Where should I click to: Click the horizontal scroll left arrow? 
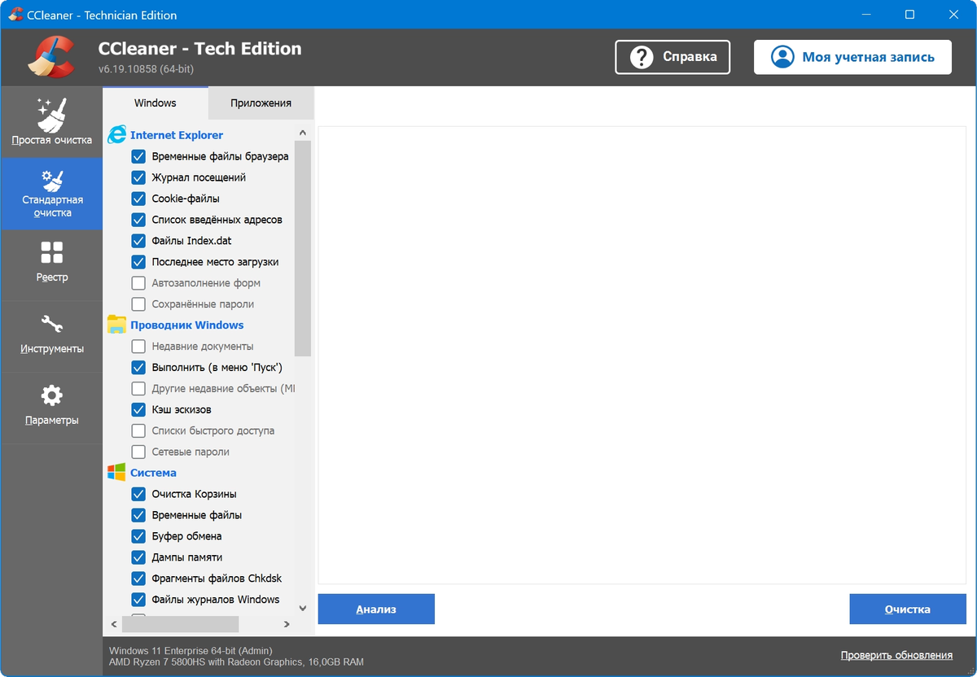click(112, 624)
